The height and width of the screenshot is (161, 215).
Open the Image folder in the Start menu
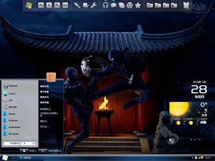point(9,114)
